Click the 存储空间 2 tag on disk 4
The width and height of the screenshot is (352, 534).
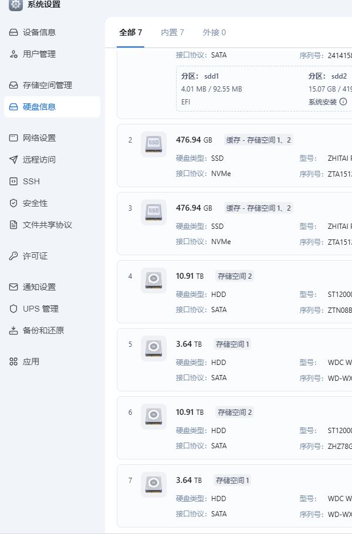[x=235, y=276]
